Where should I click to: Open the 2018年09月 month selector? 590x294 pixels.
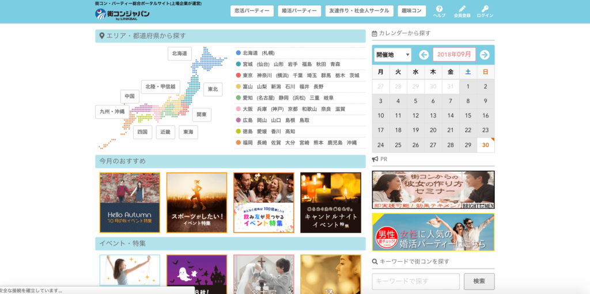click(454, 55)
